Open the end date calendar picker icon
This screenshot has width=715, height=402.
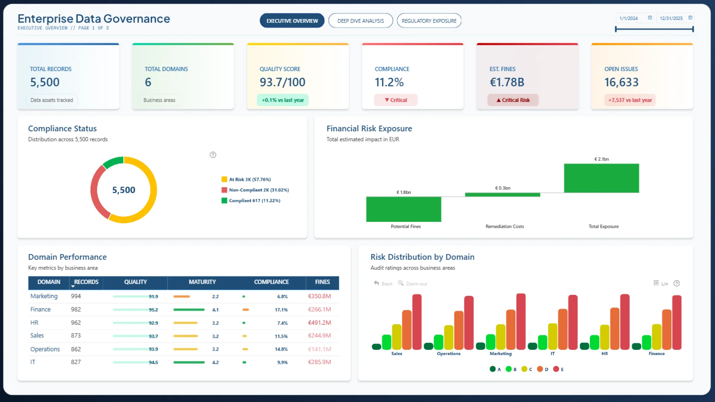690,18
